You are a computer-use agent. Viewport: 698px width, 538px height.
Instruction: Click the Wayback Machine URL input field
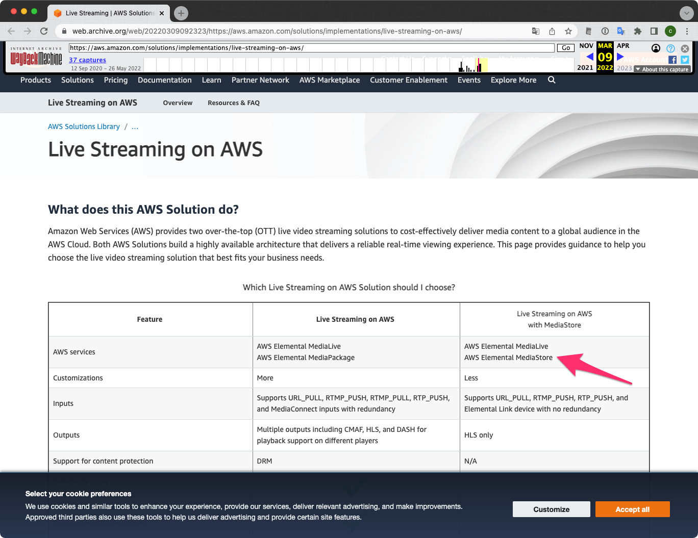(x=312, y=48)
